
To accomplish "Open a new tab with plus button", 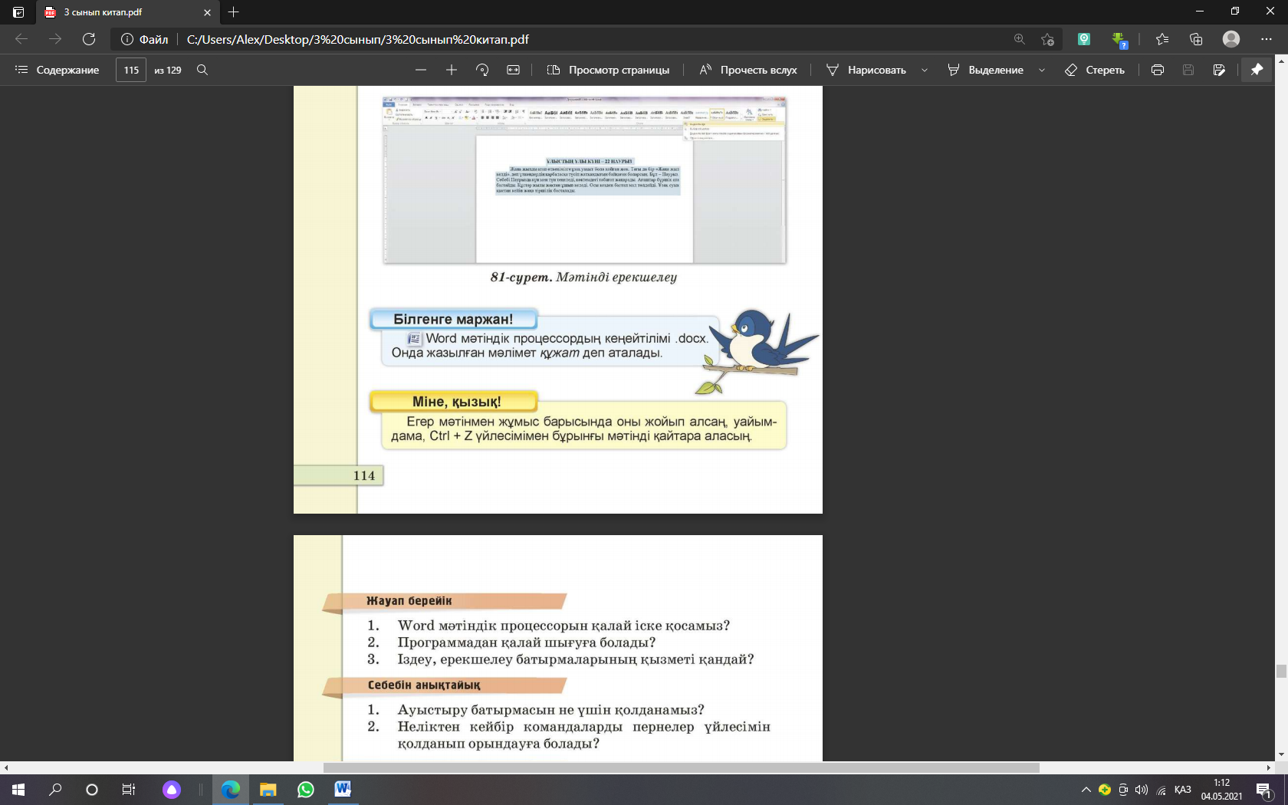I will (x=234, y=12).
